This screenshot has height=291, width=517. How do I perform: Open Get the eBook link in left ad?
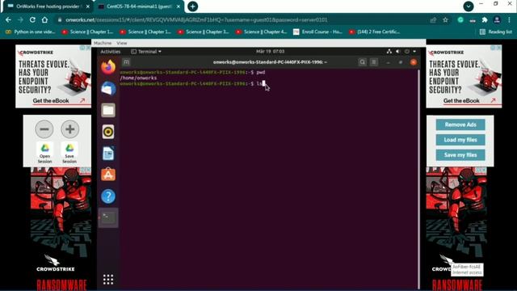(51, 101)
